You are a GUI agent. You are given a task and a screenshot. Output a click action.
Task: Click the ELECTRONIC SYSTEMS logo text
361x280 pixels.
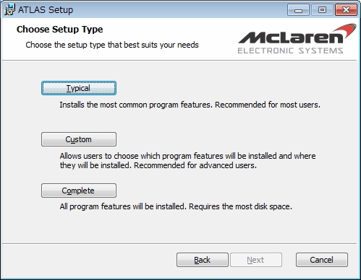(x=290, y=51)
